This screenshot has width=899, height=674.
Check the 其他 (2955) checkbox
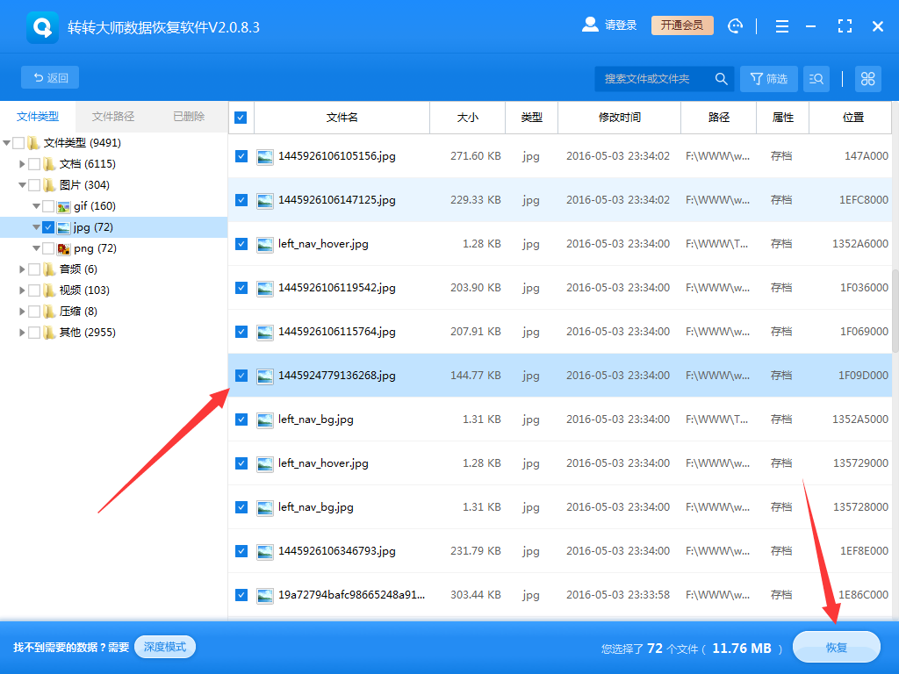[x=34, y=333]
